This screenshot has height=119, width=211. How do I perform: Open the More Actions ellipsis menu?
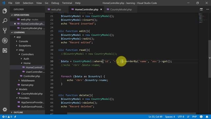pyautogui.click(x=207, y=9)
